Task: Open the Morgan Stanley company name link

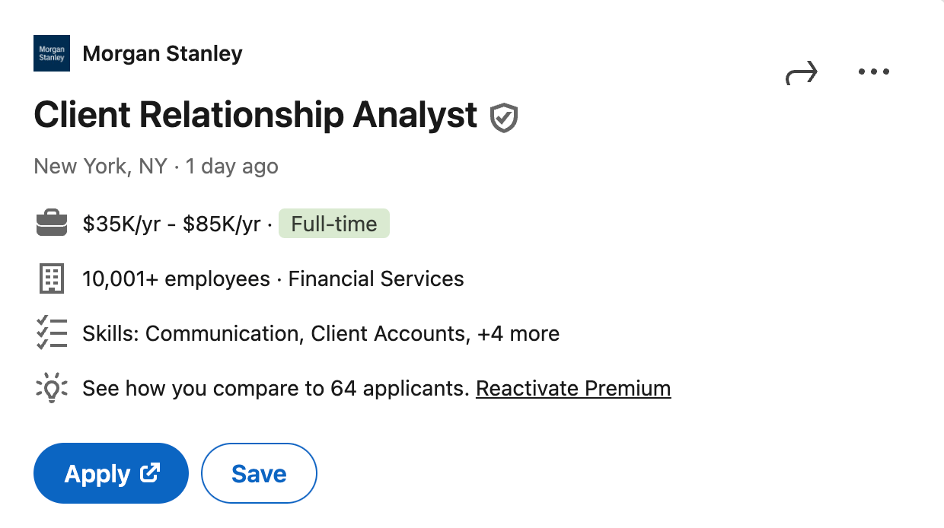Action: point(162,54)
